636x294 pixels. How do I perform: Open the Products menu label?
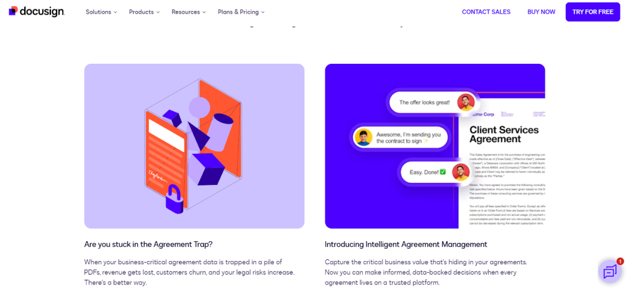(142, 12)
